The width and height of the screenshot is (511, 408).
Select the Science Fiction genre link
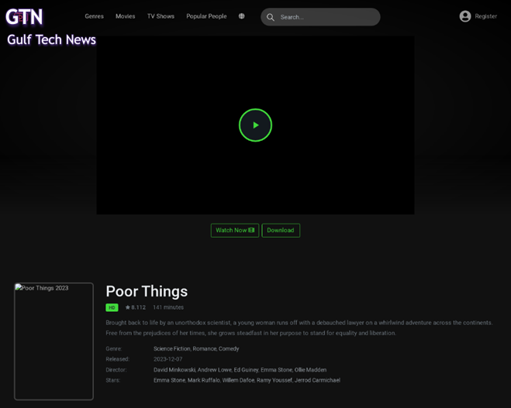171,349
